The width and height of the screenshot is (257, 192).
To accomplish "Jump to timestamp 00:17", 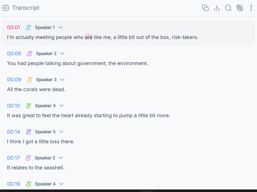I will tap(13, 158).
